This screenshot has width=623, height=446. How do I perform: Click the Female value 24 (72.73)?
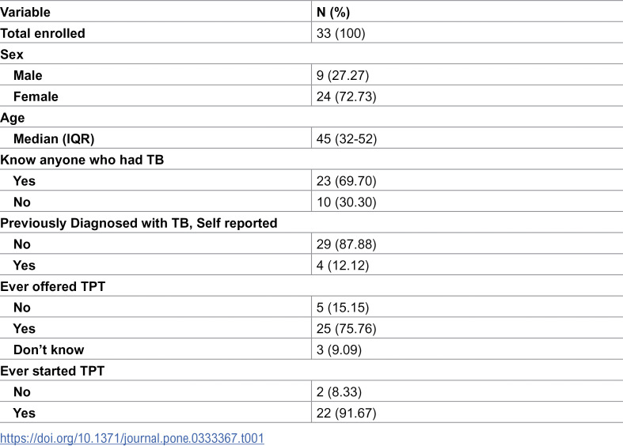347,96
